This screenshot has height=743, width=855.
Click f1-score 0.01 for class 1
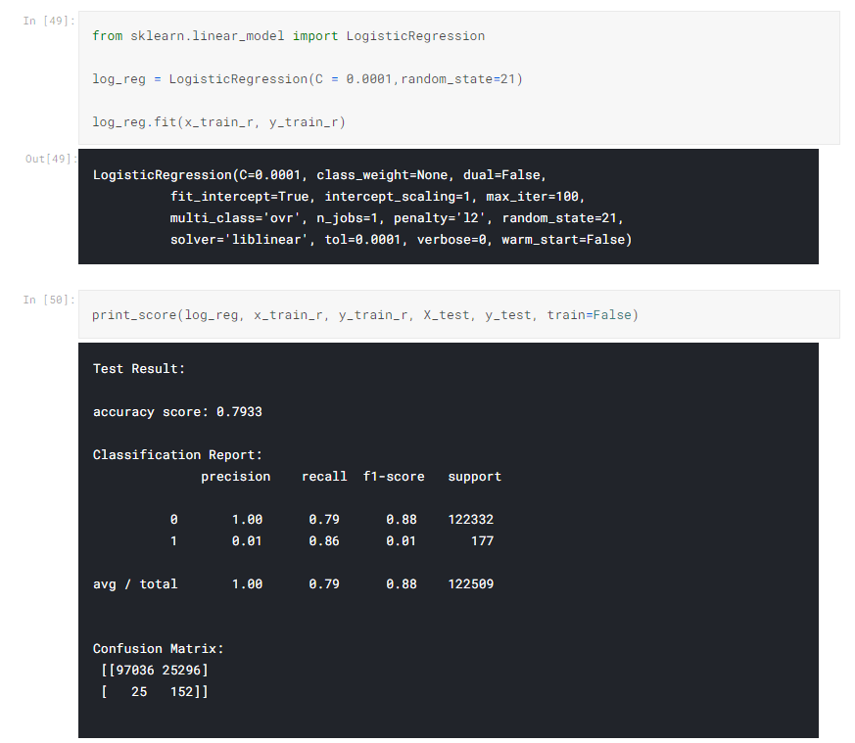coord(401,541)
